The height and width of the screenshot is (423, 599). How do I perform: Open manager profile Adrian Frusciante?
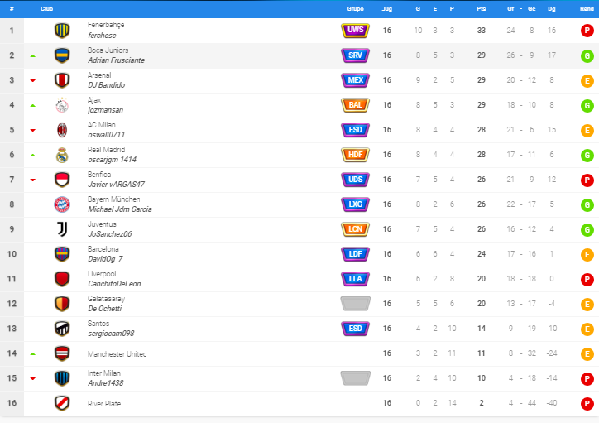coord(116,60)
